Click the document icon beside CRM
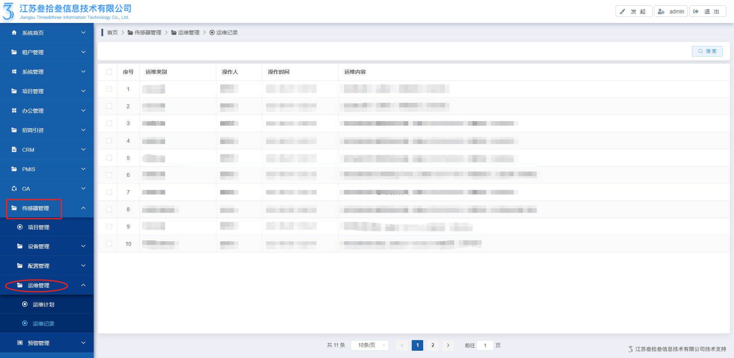The image size is (734, 358). coord(14,150)
